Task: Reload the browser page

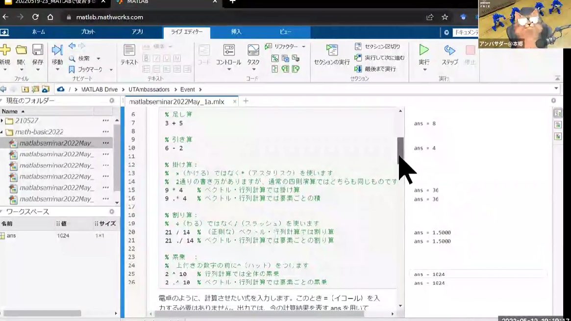Action: click(x=35, y=17)
